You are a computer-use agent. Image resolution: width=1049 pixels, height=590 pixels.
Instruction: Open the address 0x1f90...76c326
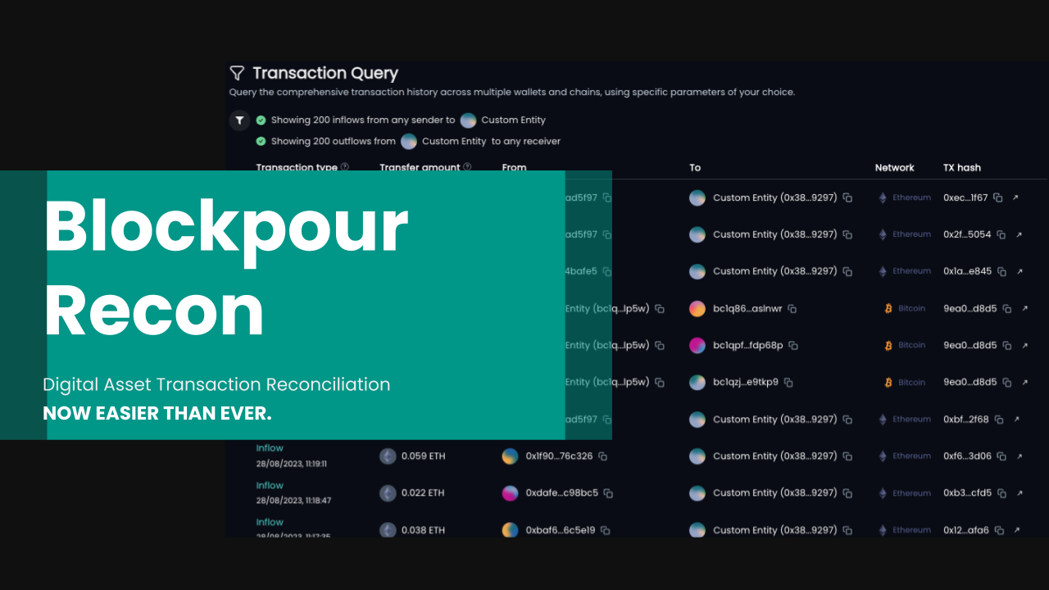coord(560,456)
